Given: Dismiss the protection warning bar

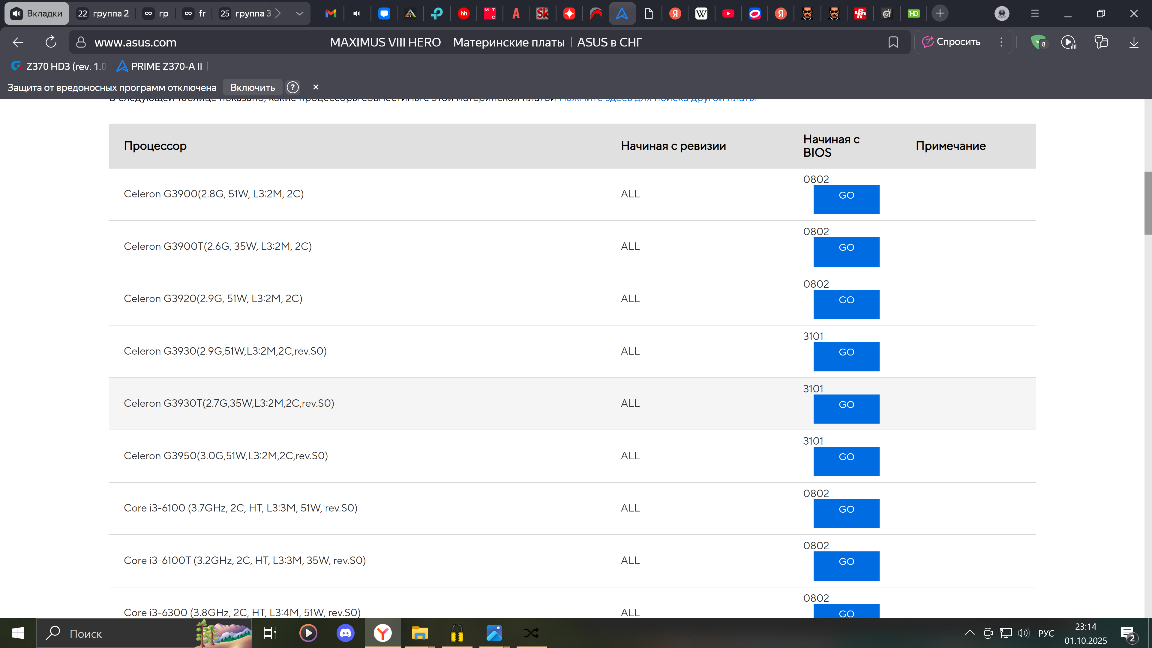Looking at the screenshot, I should coord(316,87).
